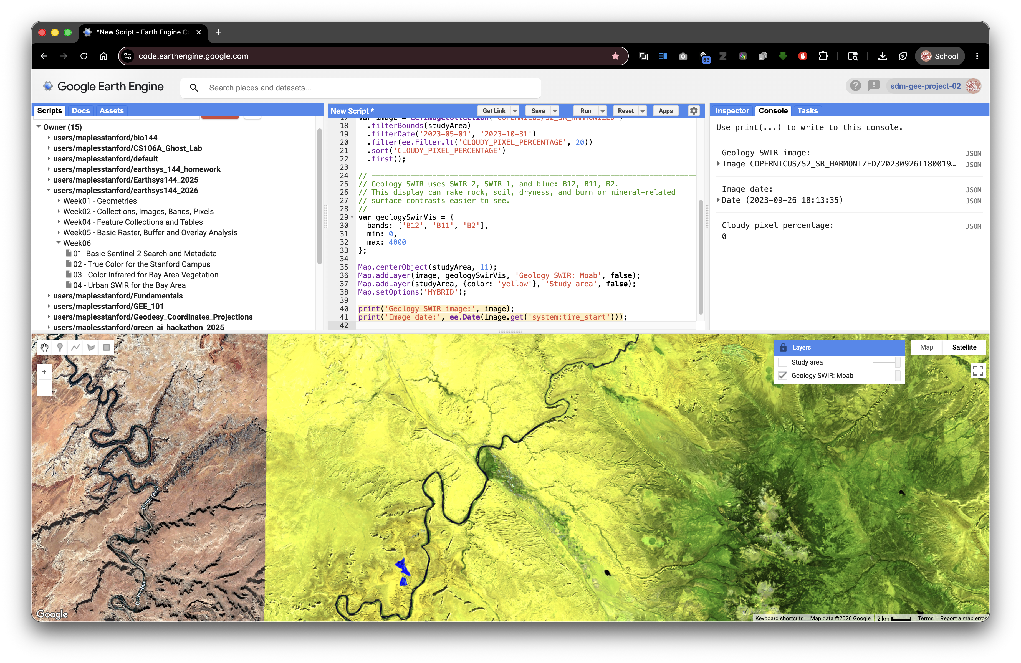This screenshot has width=1021, height=663.
Task: Open the Docs tab
Action: pyautogui.click(x=81, y=111)
